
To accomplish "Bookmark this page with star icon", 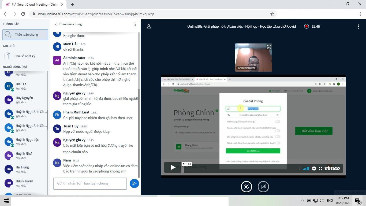I will pos(272,14).
